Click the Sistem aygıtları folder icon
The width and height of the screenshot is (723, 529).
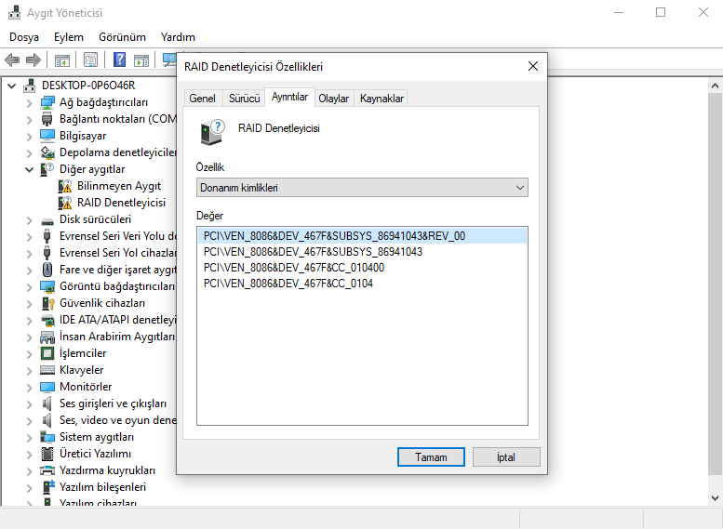click(x=47, y=437)
